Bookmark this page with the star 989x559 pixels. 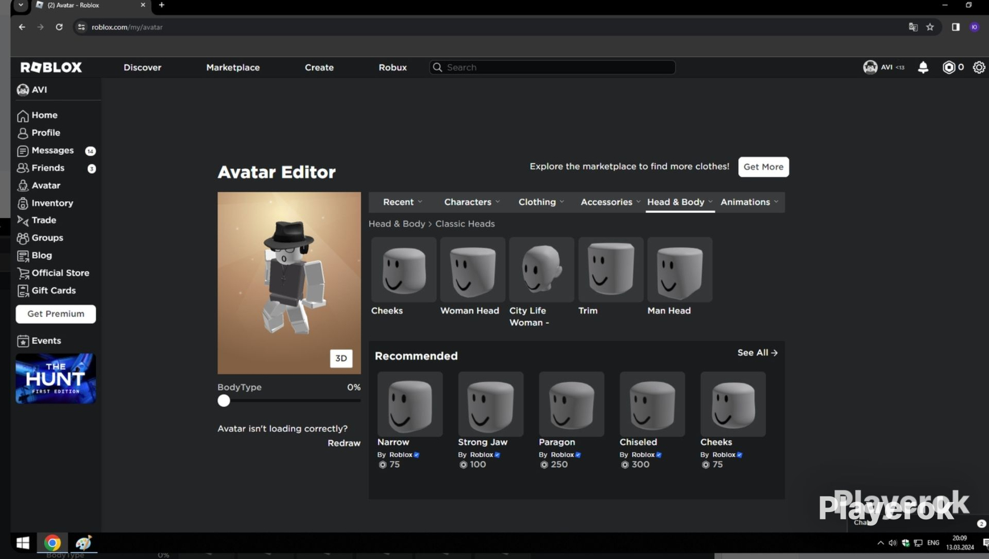(930, 27)
